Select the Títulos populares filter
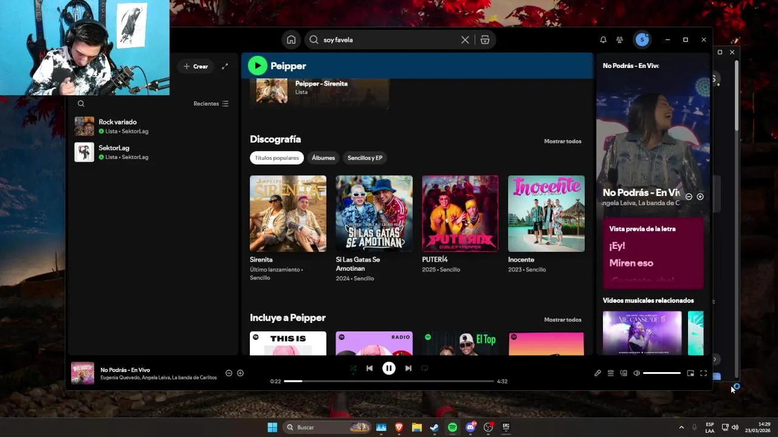This screenshot has height=437, width=778. [x=277, y=158]
